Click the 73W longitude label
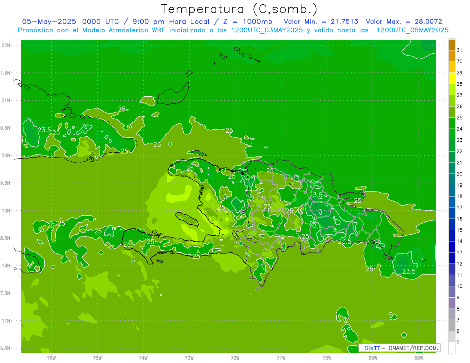Viewport: 470px width, 363px height. tap(189, 358)
